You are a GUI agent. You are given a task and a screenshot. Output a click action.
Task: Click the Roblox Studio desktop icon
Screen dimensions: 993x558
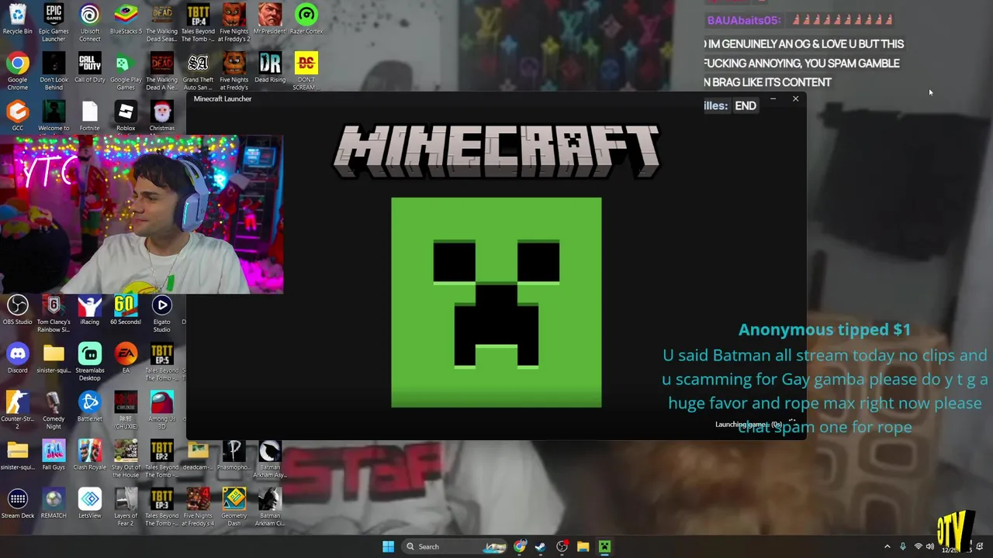pyautogui.click(x=126, y=116)
